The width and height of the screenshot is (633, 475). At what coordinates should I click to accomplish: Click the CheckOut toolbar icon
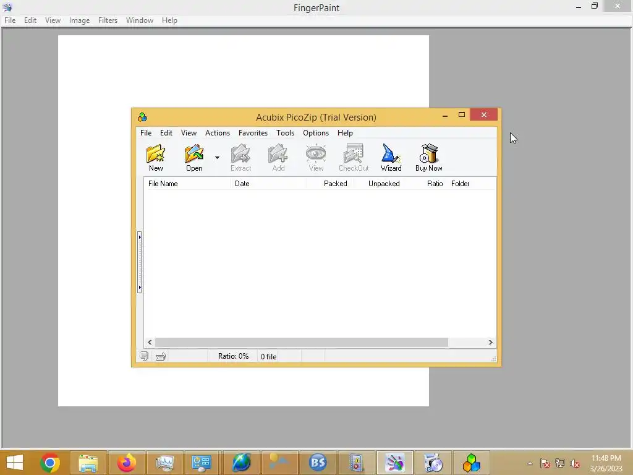point(354,158)
